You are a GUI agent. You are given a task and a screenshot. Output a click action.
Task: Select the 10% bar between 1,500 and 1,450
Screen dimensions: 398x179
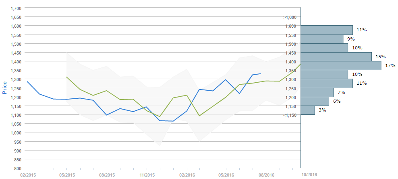click(x=324, y=48)
